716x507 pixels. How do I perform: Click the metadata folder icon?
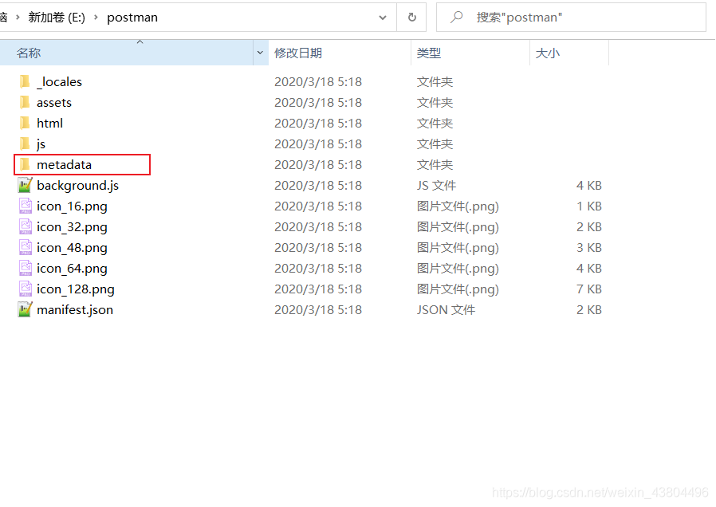tap(25, 165)
